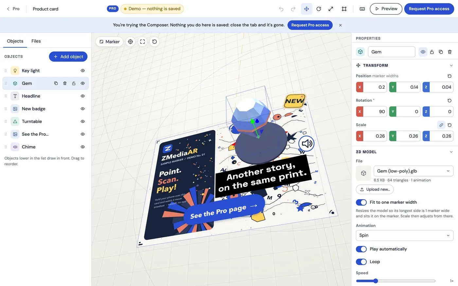Reset Scale values
The width and height of the screenshot is (458, 286).
click(x=449, y=125)
